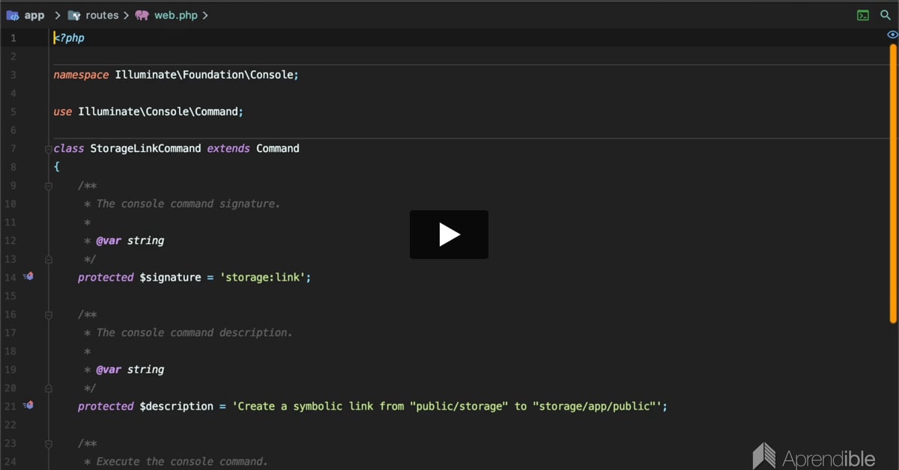The image size is (899, 470).
Task: Click the override gutter icon beside $signature
Action: click(28, 276)
